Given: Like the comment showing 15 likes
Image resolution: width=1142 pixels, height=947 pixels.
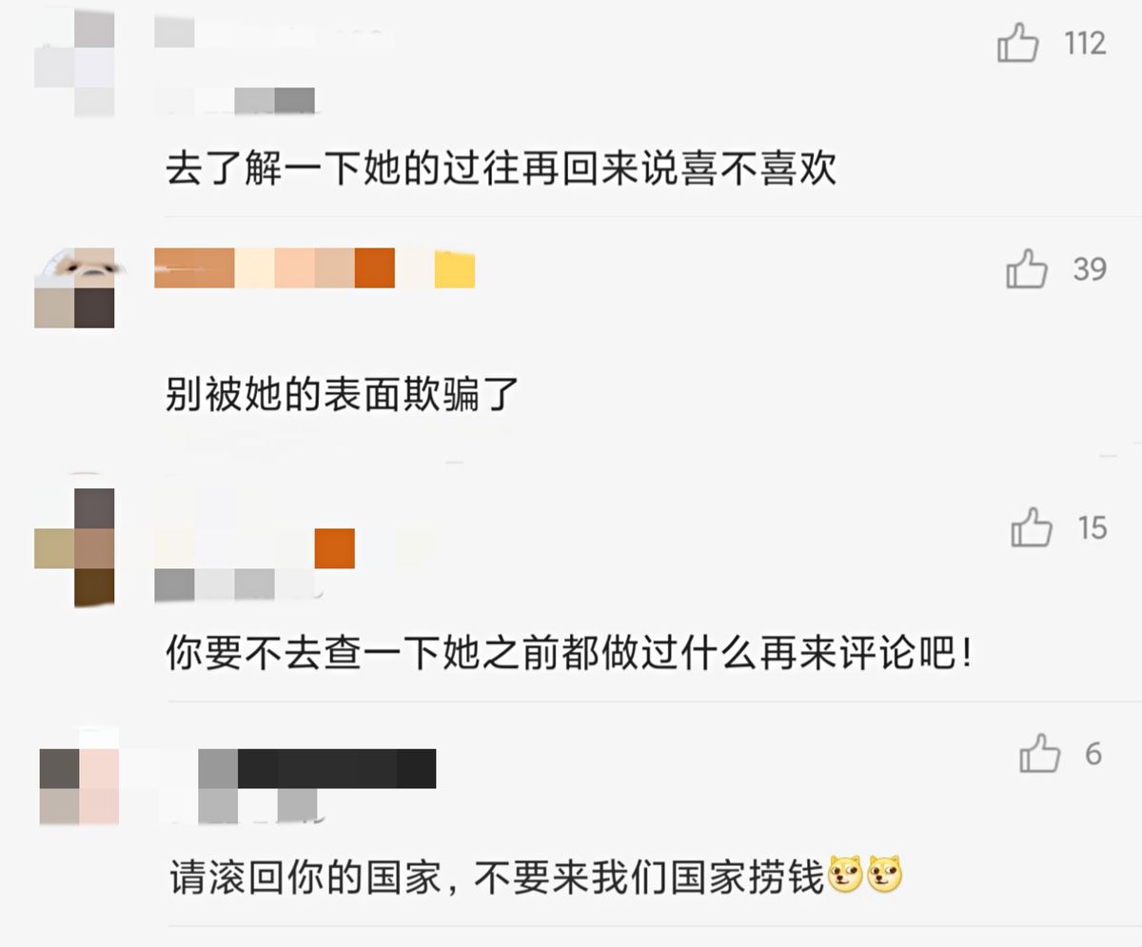Looking at the screenshot, I should click(1032, 527).
